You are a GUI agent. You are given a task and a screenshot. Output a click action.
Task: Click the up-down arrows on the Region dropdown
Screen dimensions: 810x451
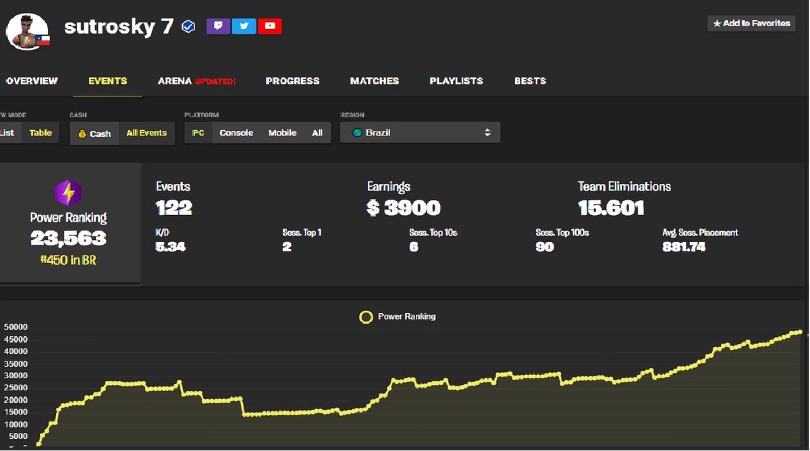coord(487,133)
